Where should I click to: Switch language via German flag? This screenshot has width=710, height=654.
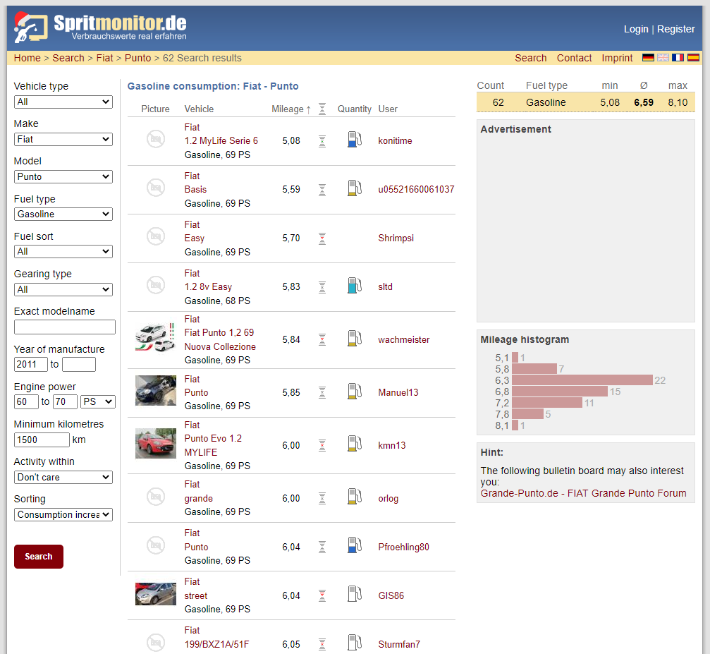coord(648,58)
